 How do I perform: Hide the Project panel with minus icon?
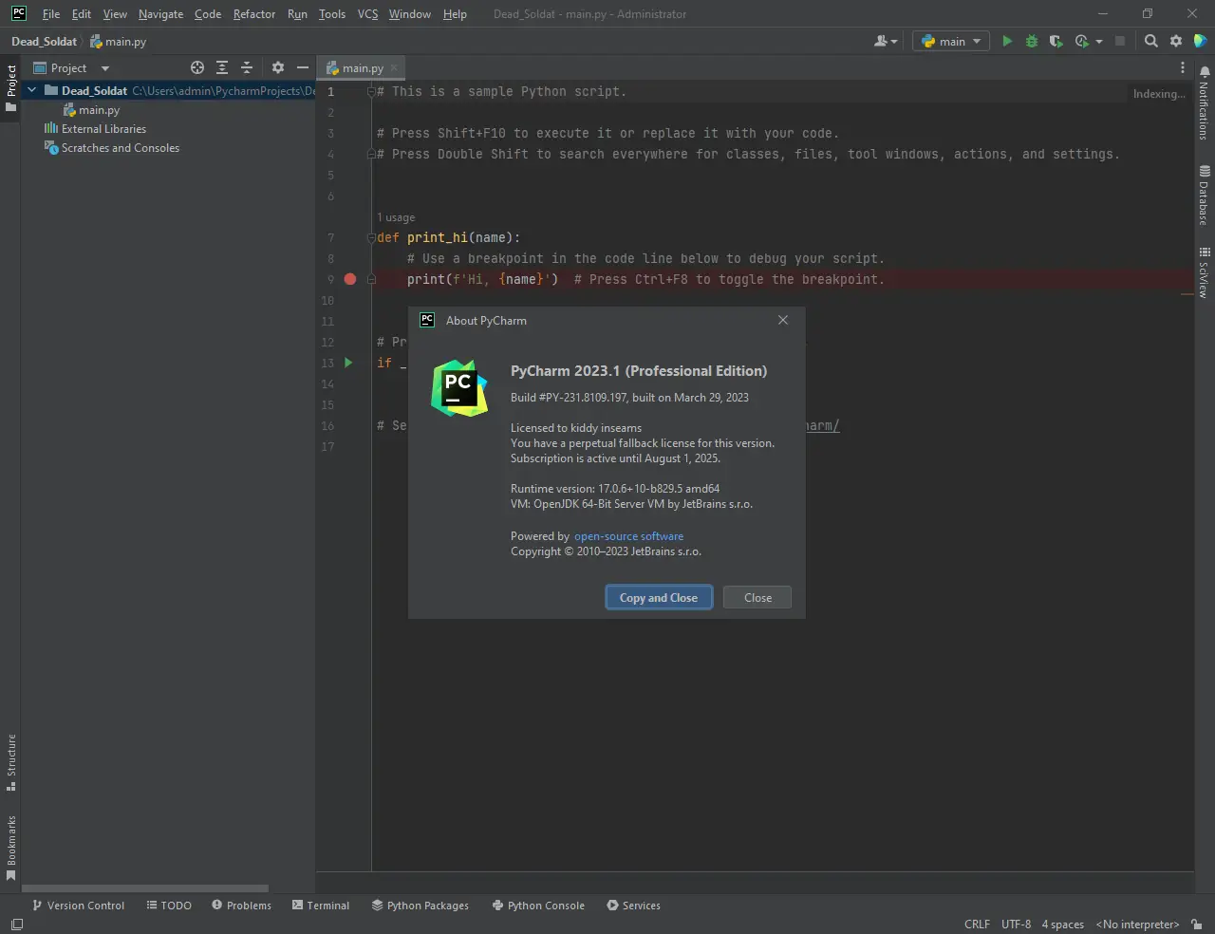(303, 67)
